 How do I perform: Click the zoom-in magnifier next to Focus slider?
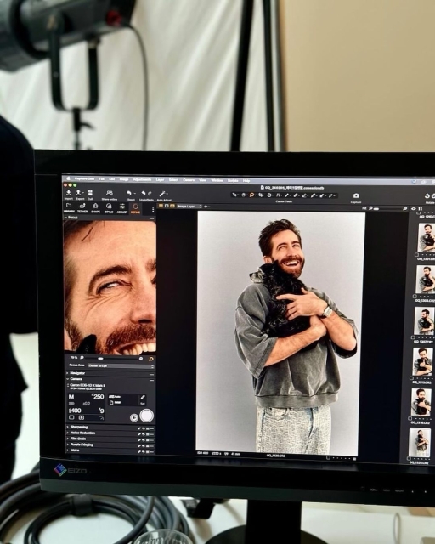[141, 359]
